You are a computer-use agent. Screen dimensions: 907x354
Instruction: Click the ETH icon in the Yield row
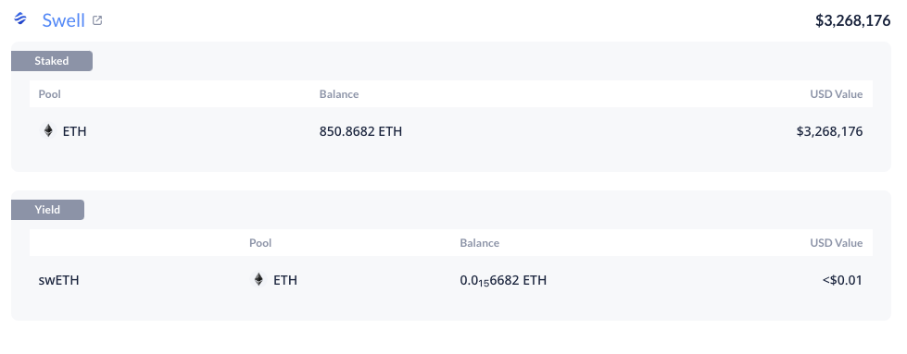pyautogui.click(x=258, y=280)
